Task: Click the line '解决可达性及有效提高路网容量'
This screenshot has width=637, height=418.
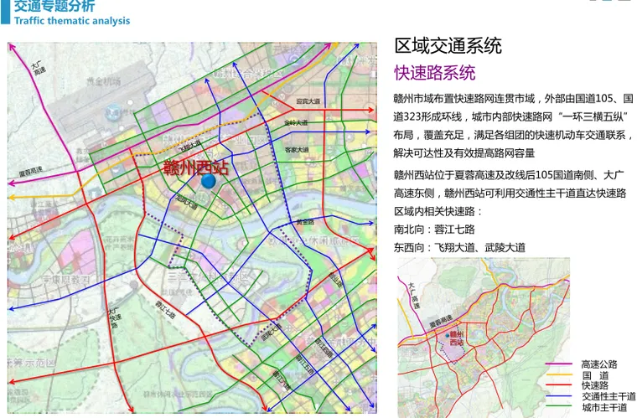Action: click(464, 153)
